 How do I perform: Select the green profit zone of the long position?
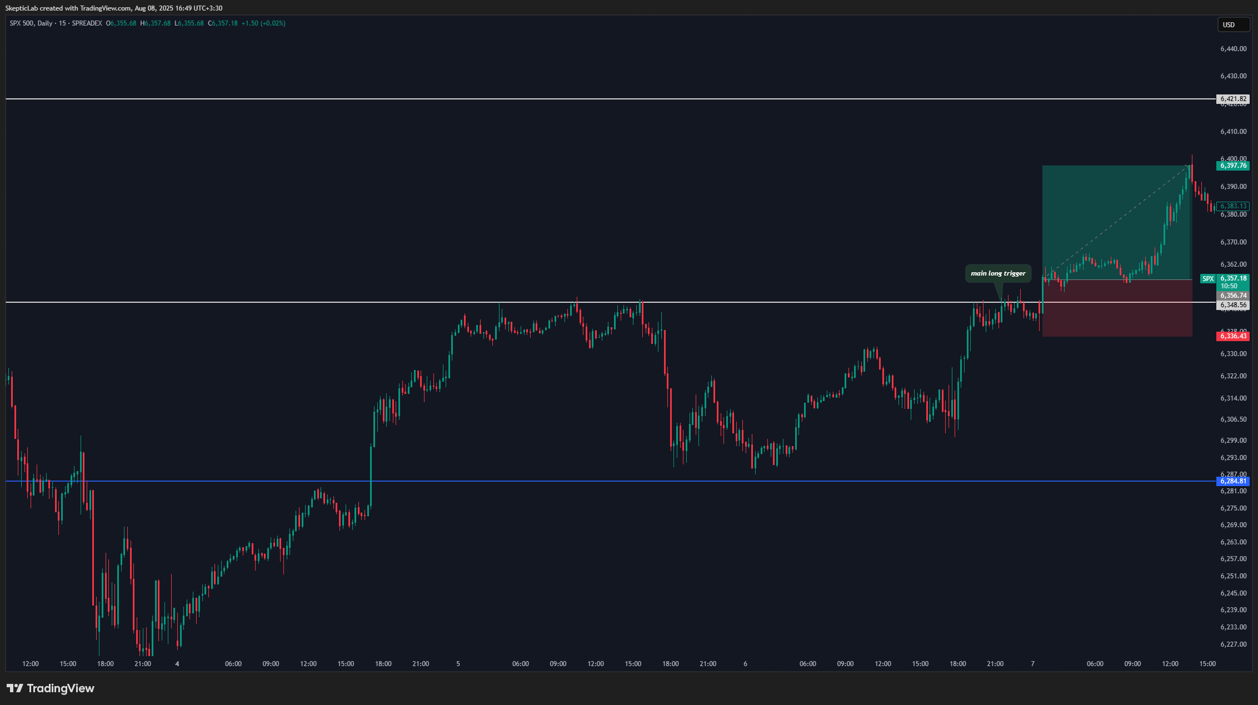[1117, 222]
